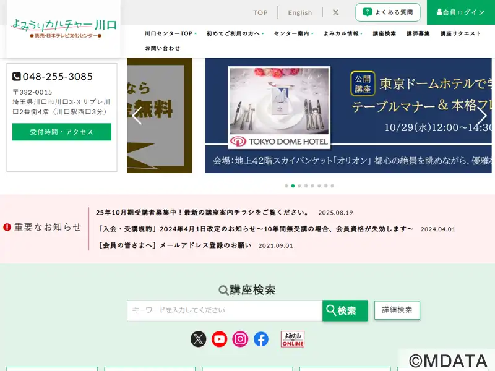The width and height of the screenshot is (495, 371).
Task: Click TOP link in header
Action: click(x=260, y=12)
